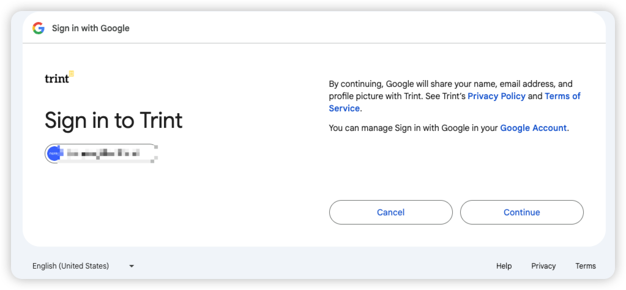Select the blurred email account chip
626x290 pixels.
101,153
